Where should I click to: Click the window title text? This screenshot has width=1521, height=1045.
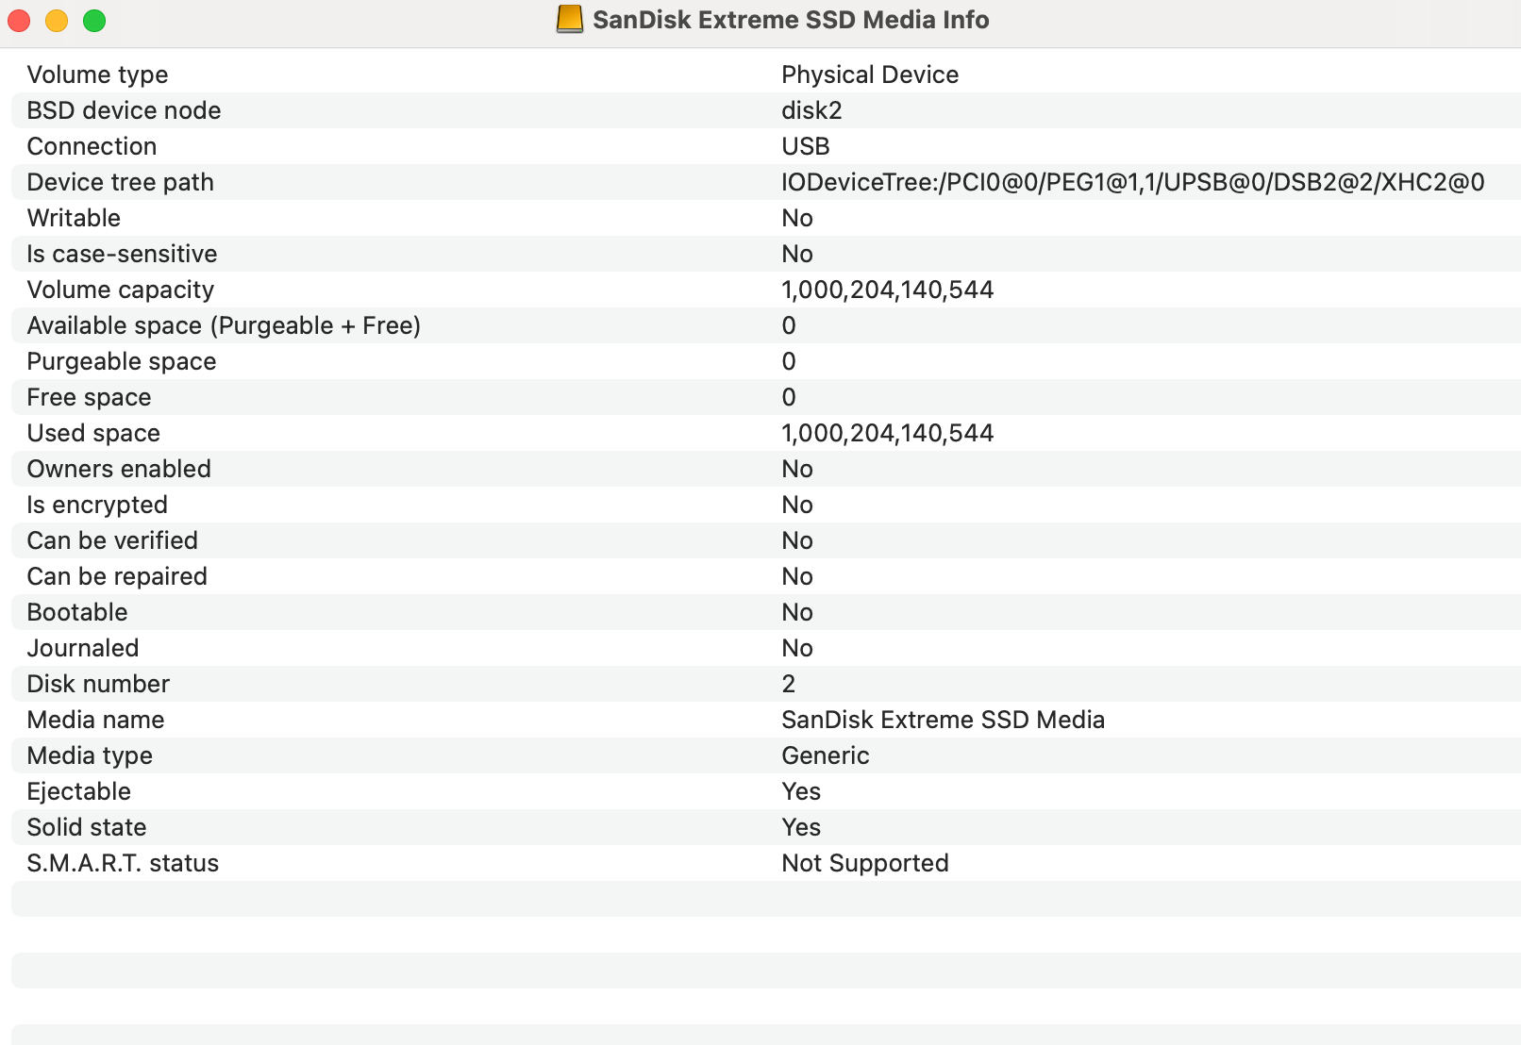tap(791, 20)
